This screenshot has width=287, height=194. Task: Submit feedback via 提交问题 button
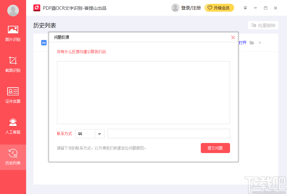(215, 148)
